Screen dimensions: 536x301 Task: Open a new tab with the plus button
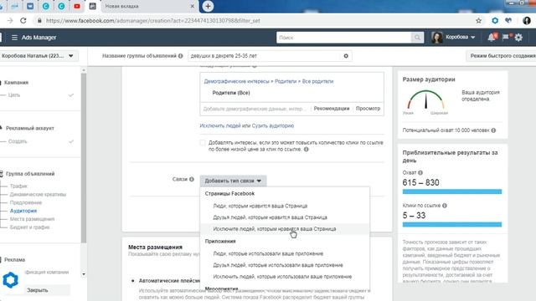coord(208,6)
